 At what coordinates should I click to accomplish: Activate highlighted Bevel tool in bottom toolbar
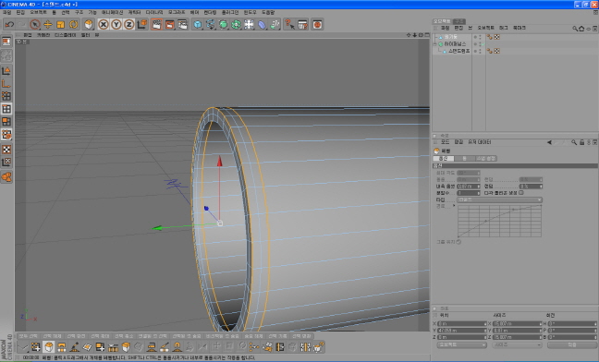pyautogui.click(x=49, y=346)
